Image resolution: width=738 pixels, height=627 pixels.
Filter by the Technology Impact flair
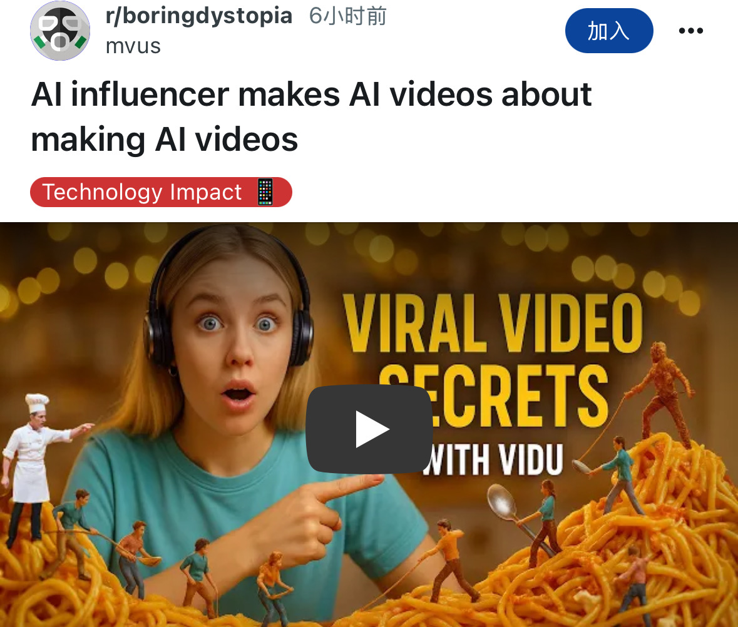(x=161, y=192)
